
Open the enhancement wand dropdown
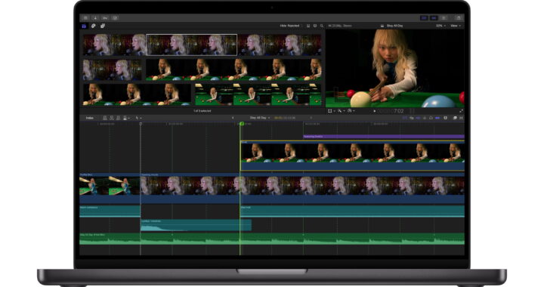point(341,111)
